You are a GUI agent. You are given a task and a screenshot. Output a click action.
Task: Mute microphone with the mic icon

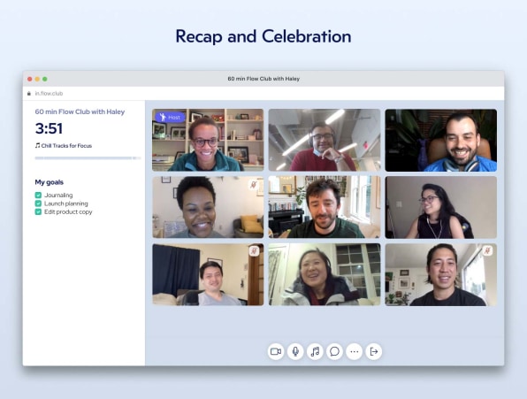pyautogui.click(x=295, y=351)
